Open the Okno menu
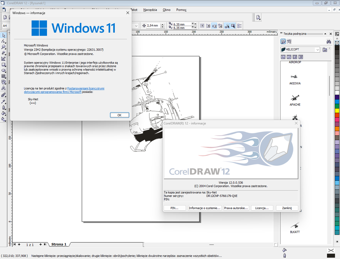 click(167, 10)
